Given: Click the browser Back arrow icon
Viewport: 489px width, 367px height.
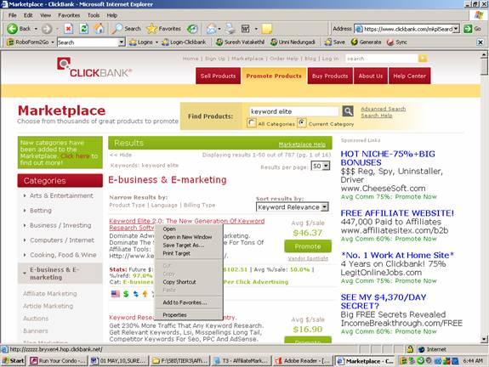Looking at the screenshot, I should click(12, 29).
